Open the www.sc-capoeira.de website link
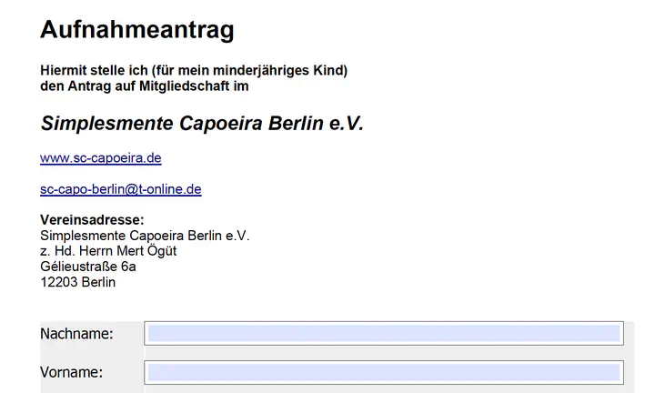Image resolution: width=655 pixels, height=393 pixels. pos(101,158)
